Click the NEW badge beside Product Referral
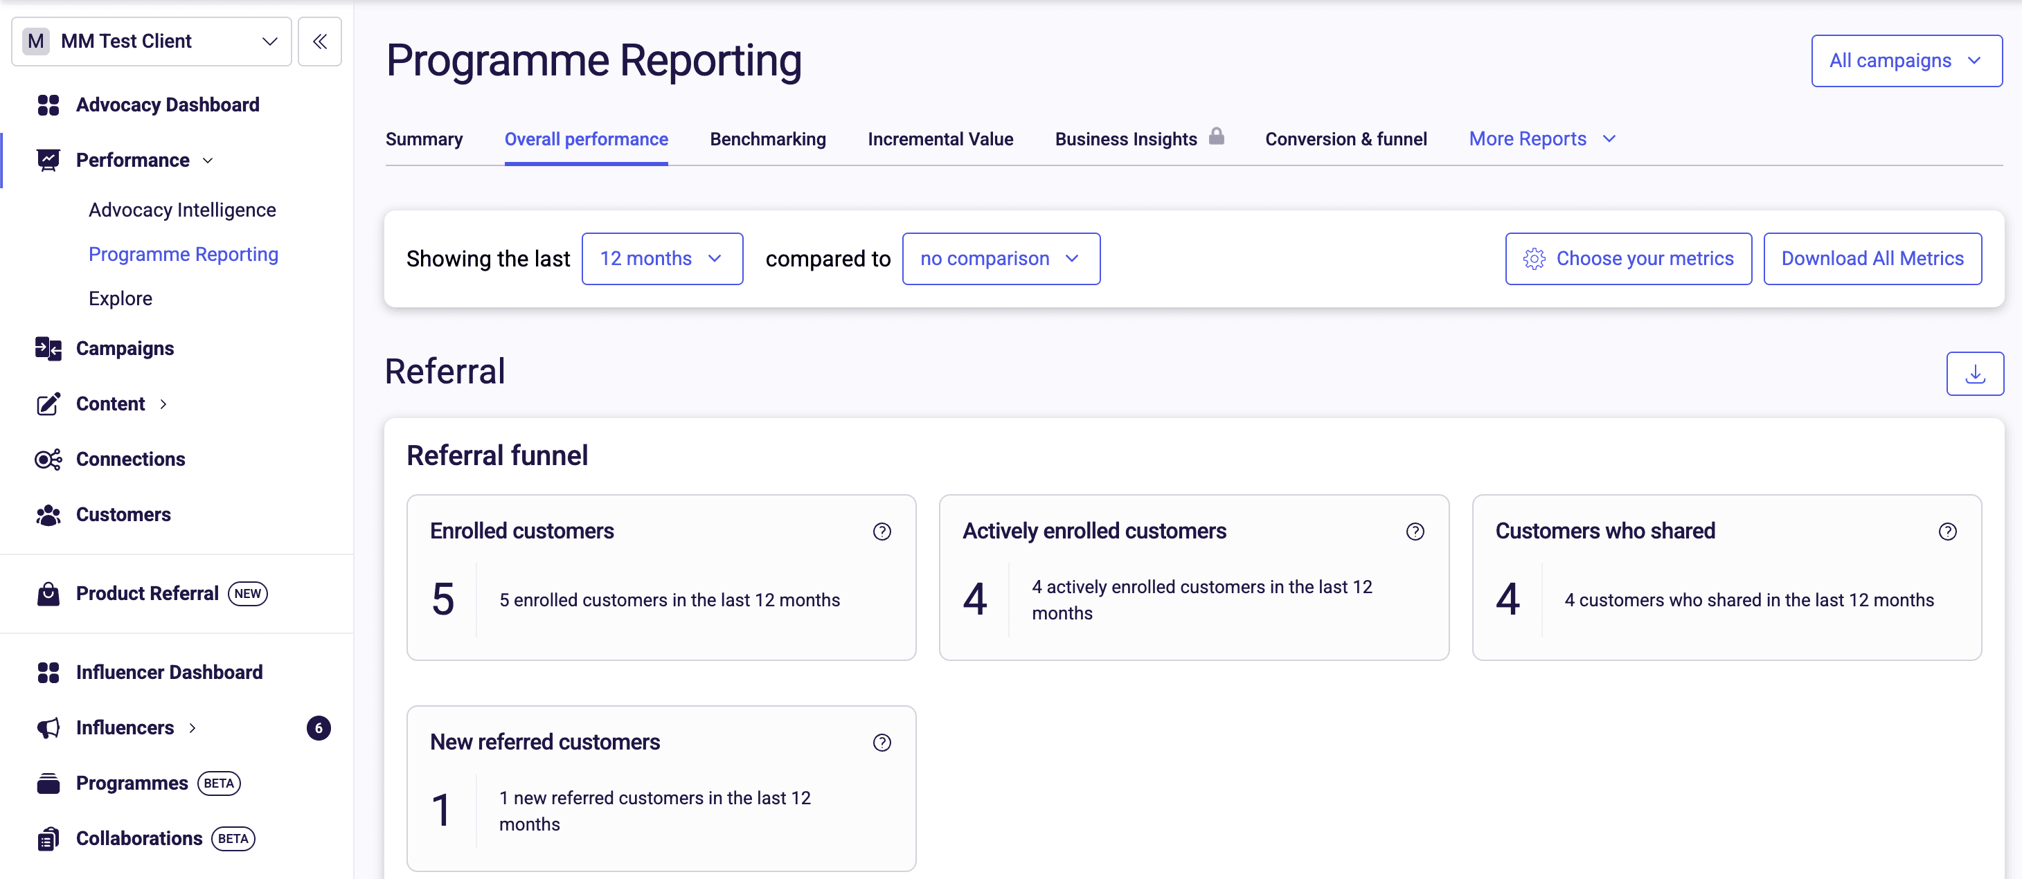This screenshot has height=879, width=2022. click(247, 594)
